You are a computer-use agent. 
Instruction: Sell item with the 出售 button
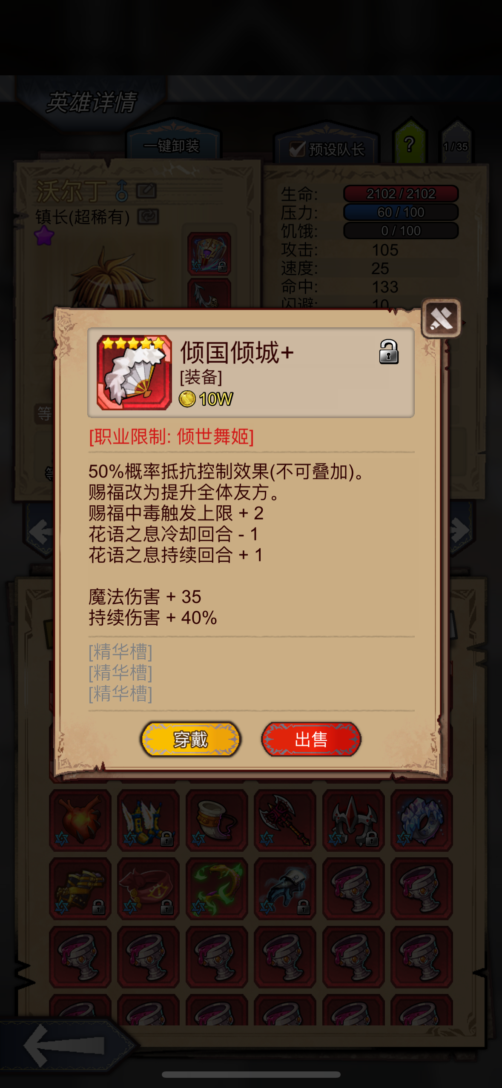point(311,739)
